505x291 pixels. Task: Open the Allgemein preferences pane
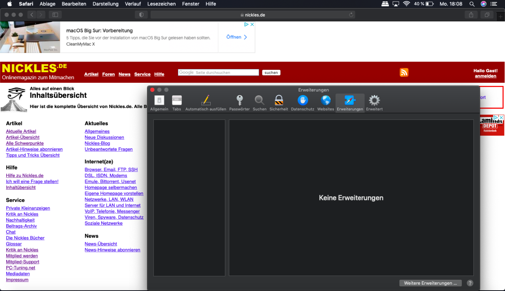[x=159, y=103]
